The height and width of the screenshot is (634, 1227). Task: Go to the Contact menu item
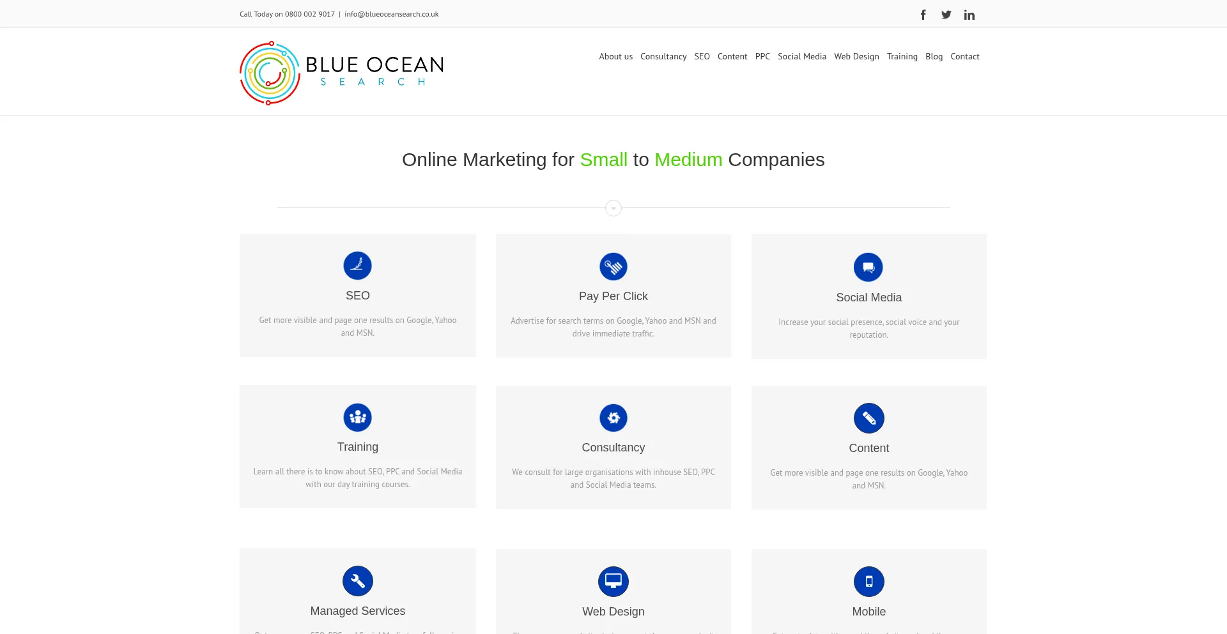[x=964, y=56]
